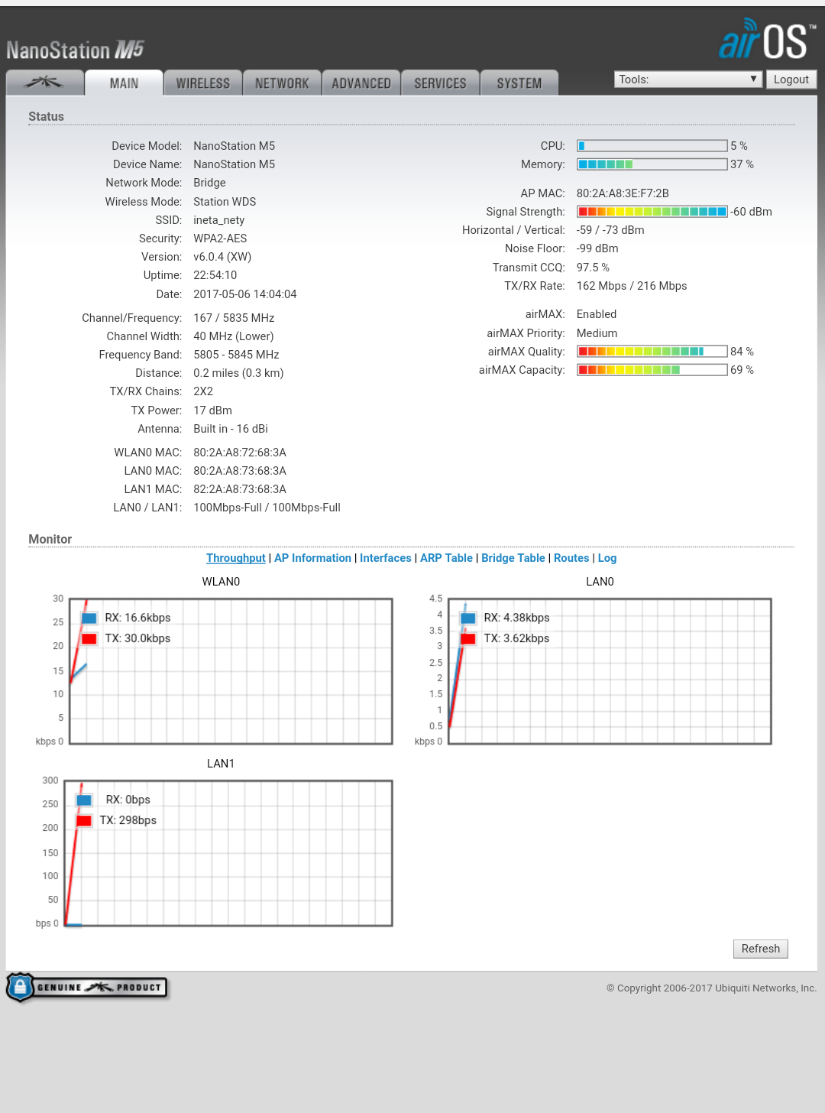
Task: Click the Channel Width value 40 MHz (Lower)
Action: coord(234,336)
